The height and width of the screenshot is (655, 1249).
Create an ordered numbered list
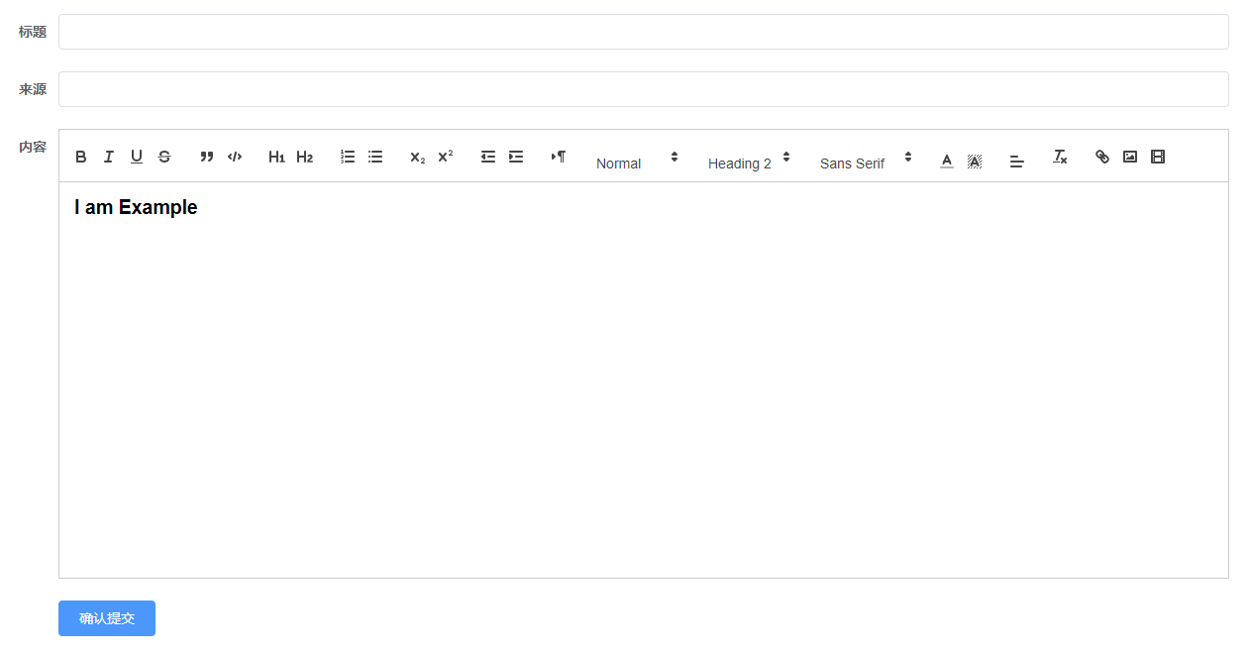tap(348, 157)
